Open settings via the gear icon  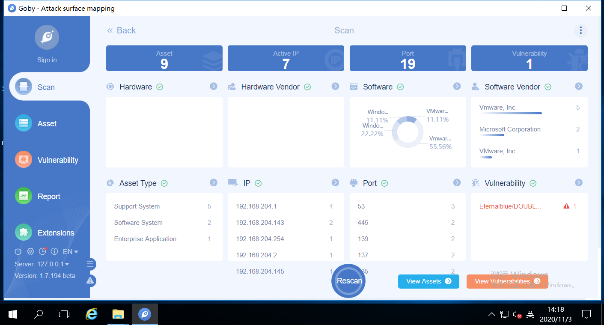(30, 251)
